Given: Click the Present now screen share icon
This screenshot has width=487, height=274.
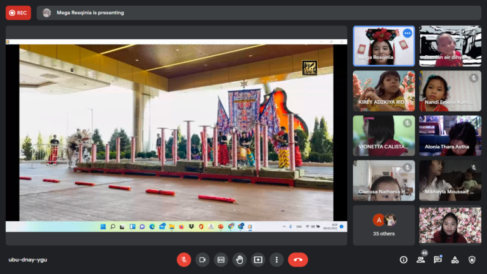Looking at the screenshot, I should pyautogui.click(x=258, y=259).
